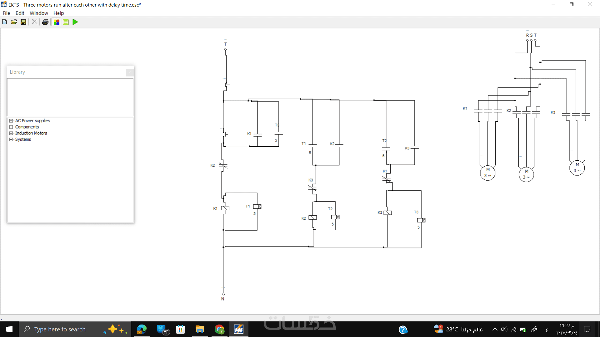The height and width of the screenshot is (337, 600).
Task: Open the File menu
Action: tap(6, 13)
